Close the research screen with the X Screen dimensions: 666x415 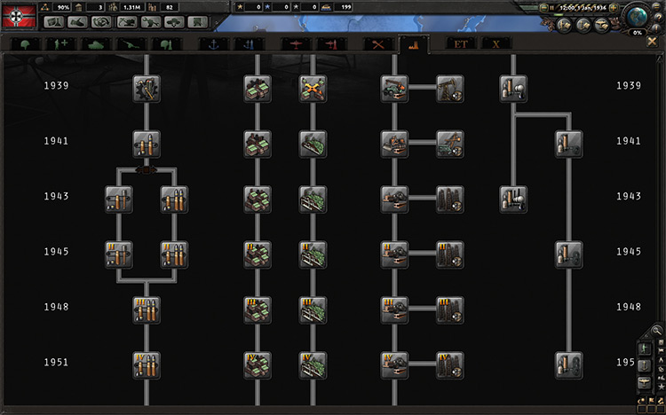click(652, 42)
